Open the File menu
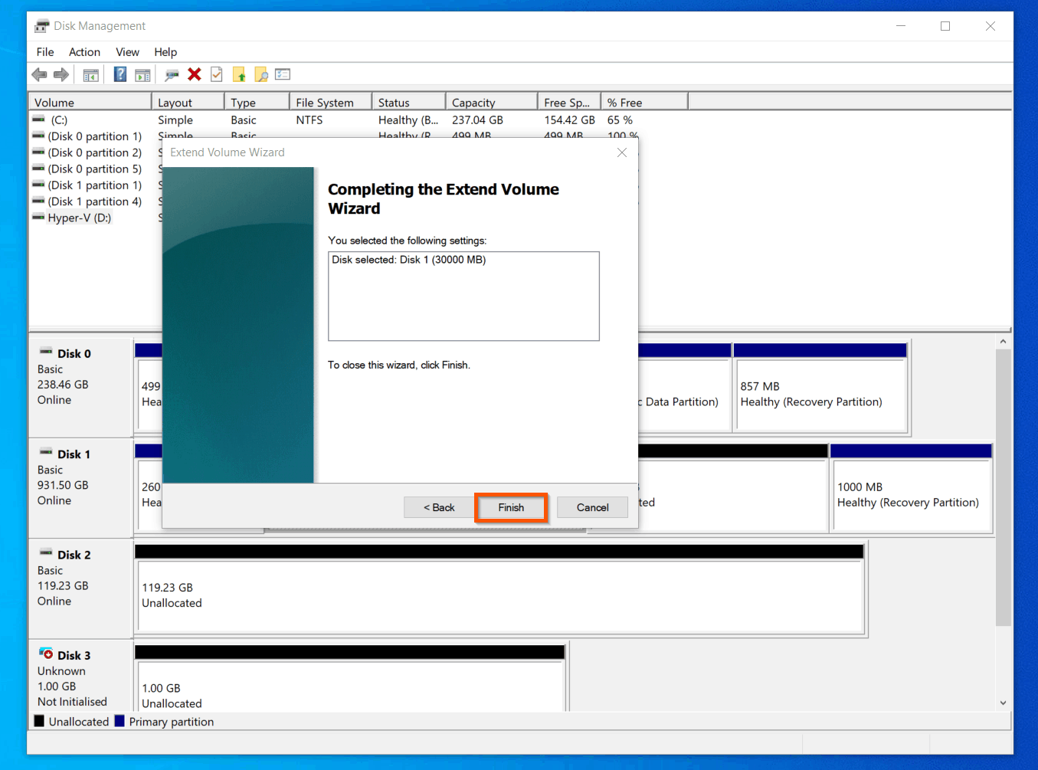1038x770 pixels. 44,51
